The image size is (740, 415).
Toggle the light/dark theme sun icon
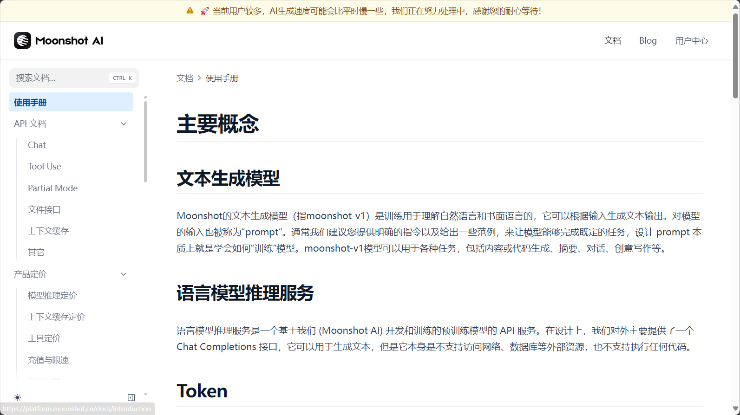pyautogui.click(x=17, y=397)
